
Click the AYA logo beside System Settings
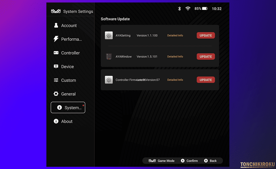56,12
